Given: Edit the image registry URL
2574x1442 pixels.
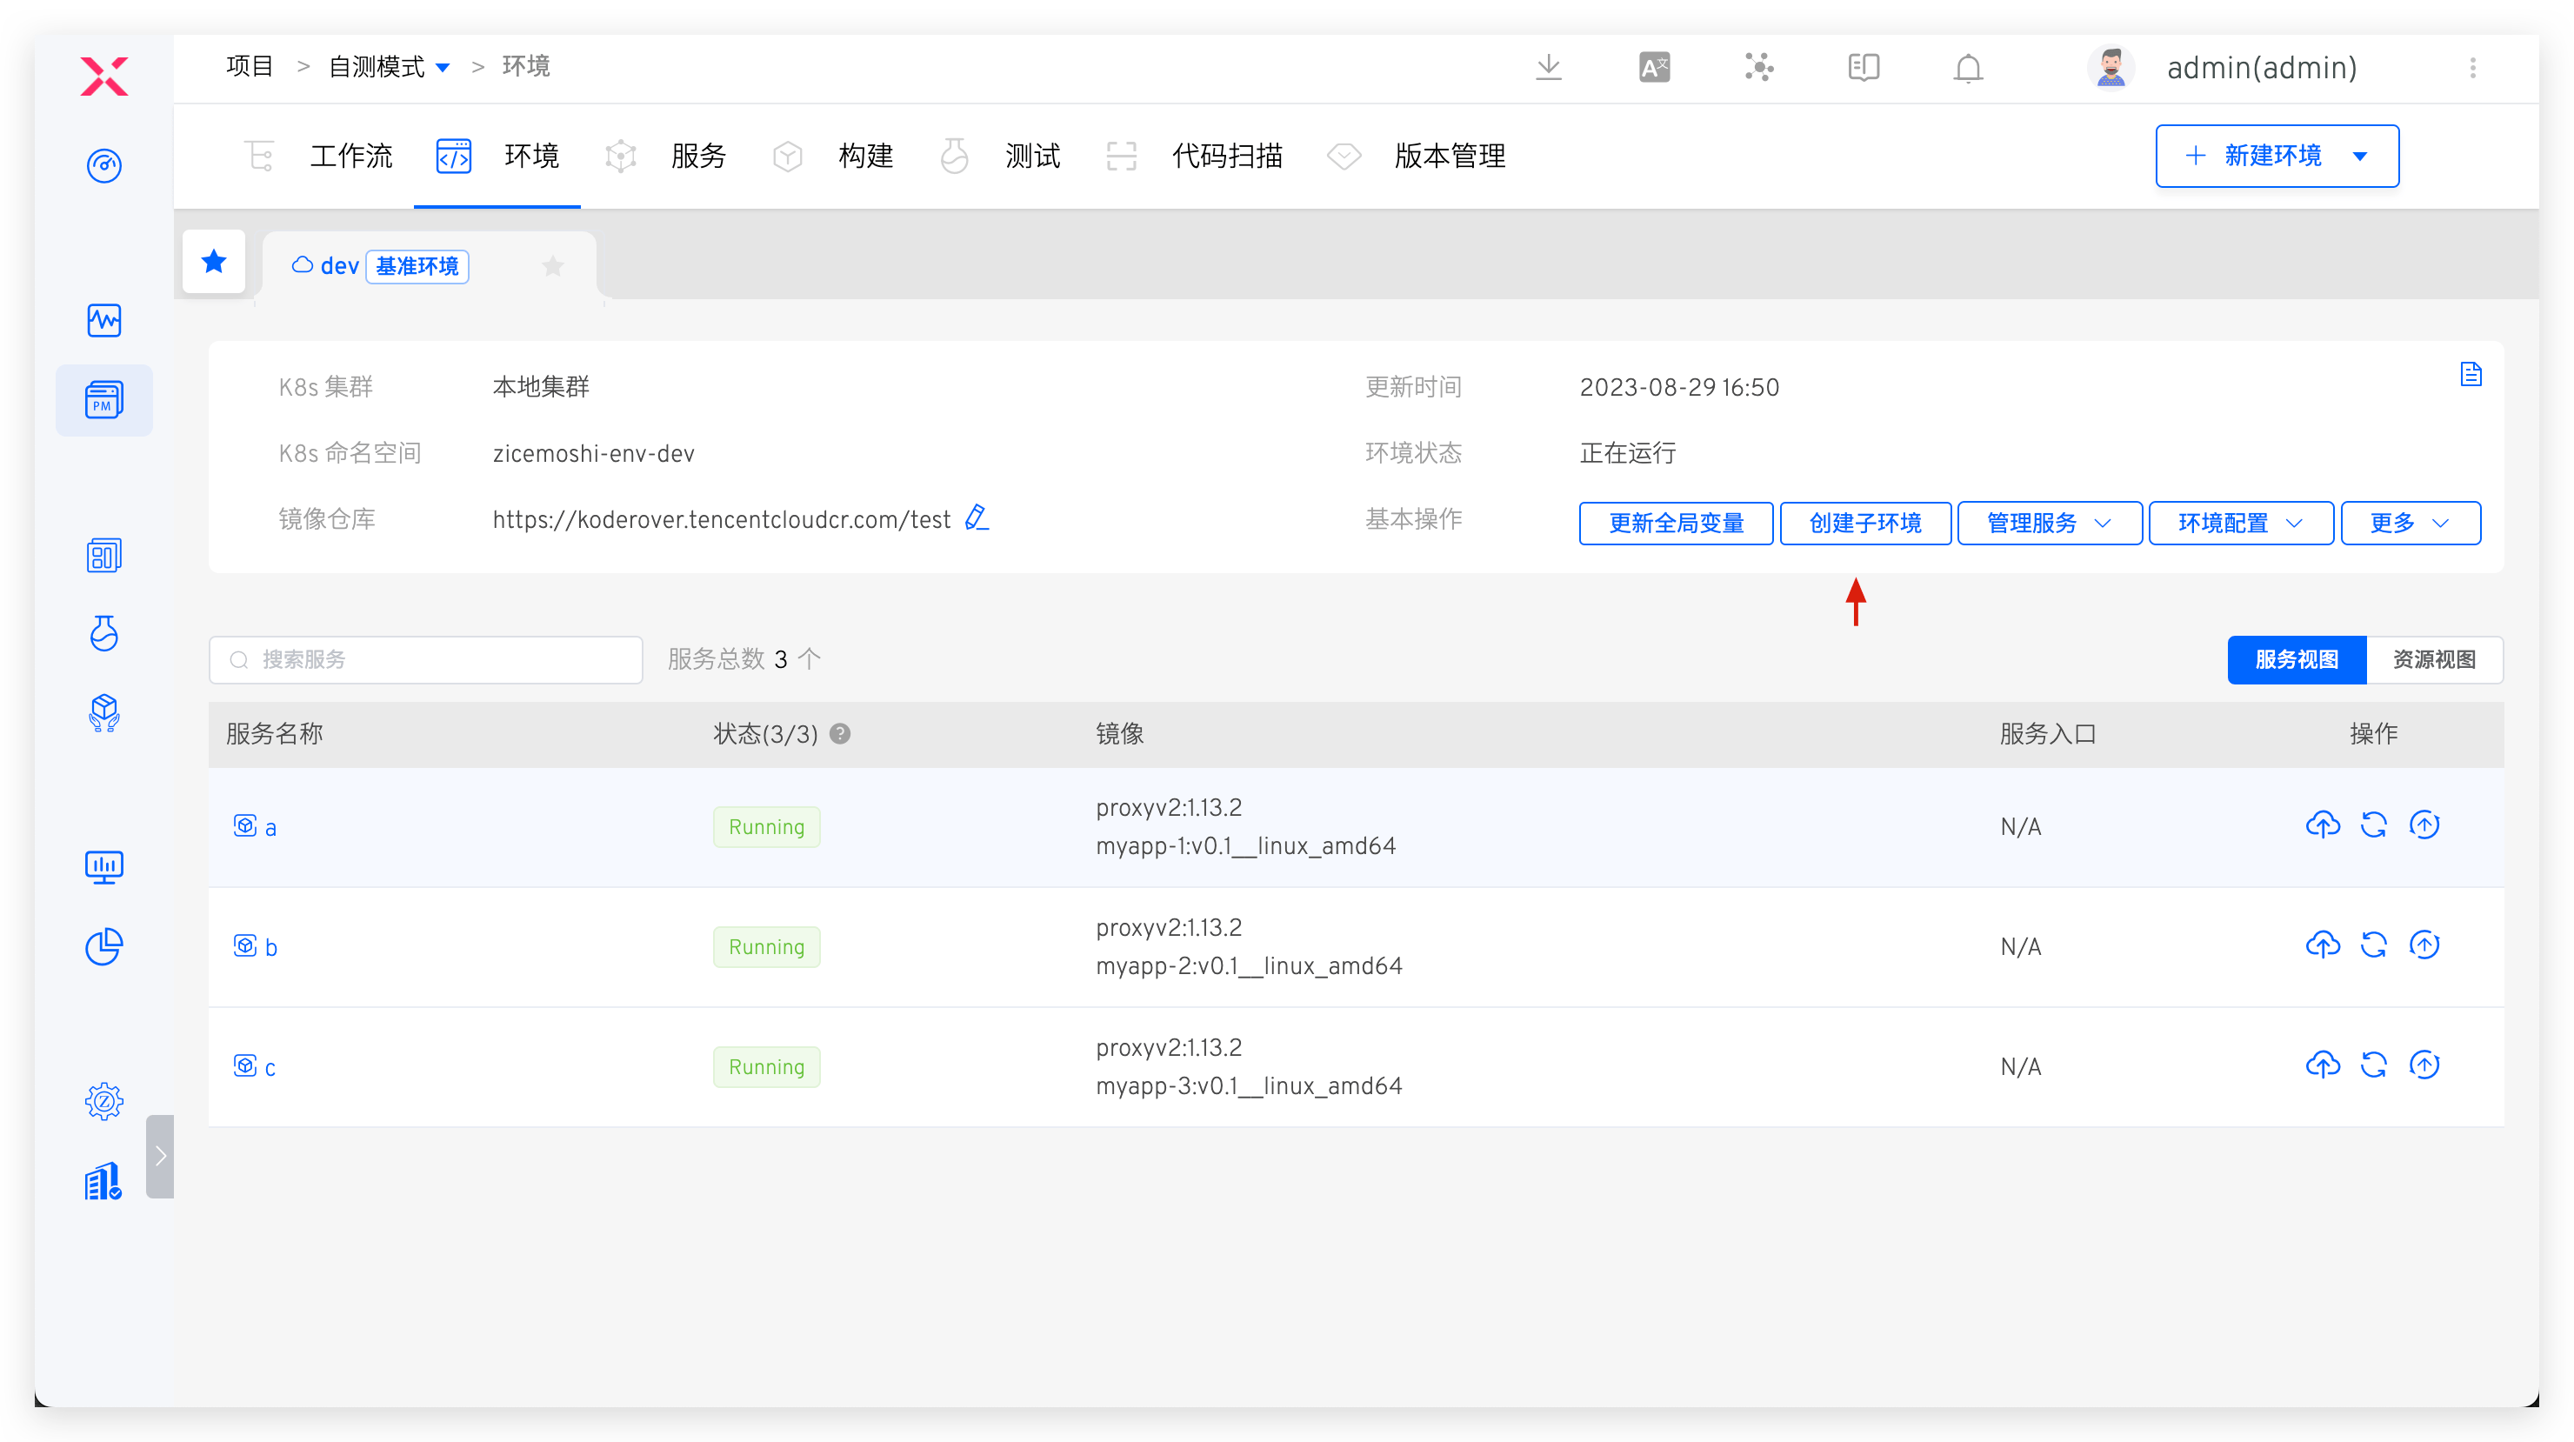Looking at the screenshot, I should coord(977,517).
